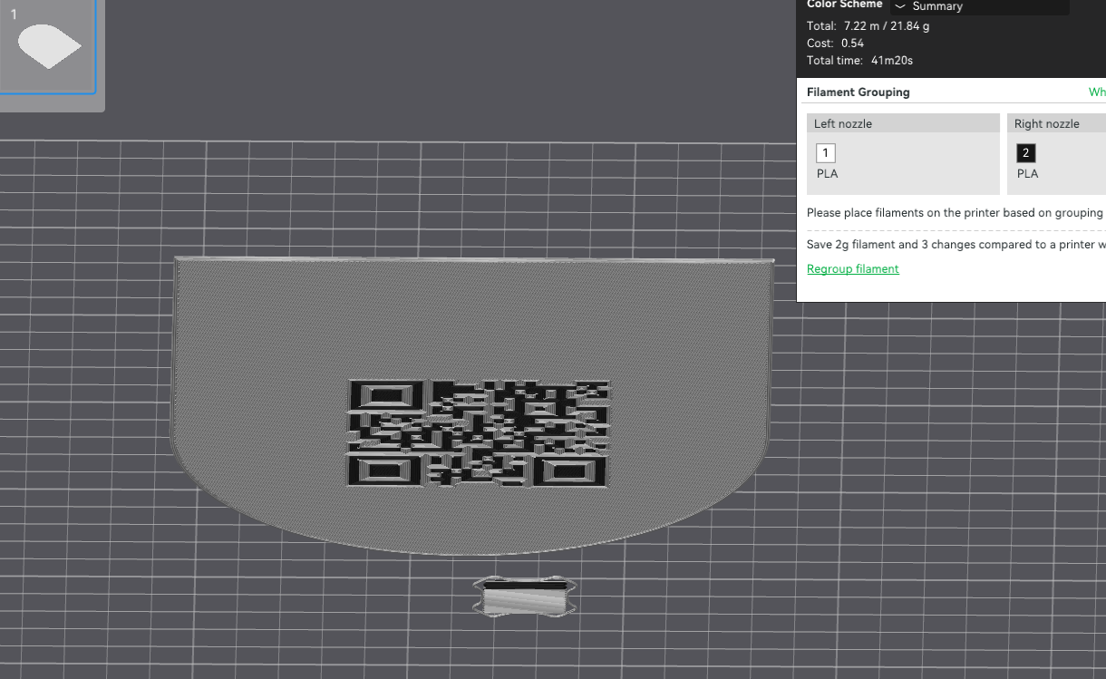Screen dimensions: 1106x679
Task: Click the white filament 1 swatch
Action: coord(825,153)
